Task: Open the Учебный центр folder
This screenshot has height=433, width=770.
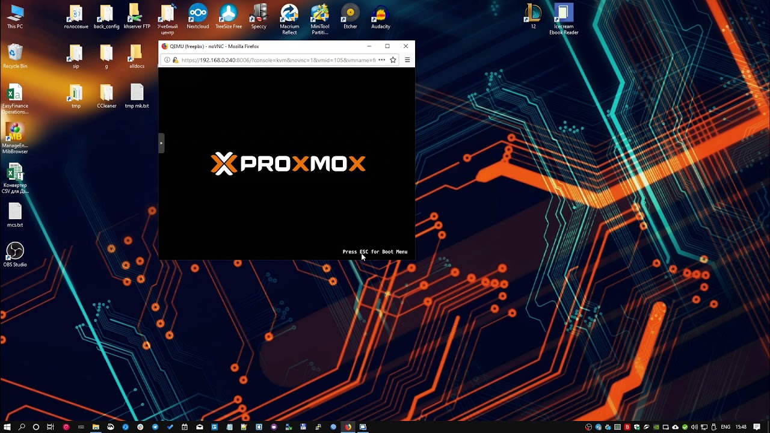Action: pos(167,20)
